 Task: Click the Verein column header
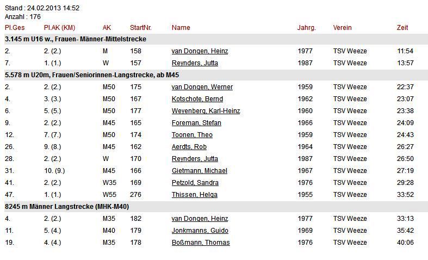point(342,28)
